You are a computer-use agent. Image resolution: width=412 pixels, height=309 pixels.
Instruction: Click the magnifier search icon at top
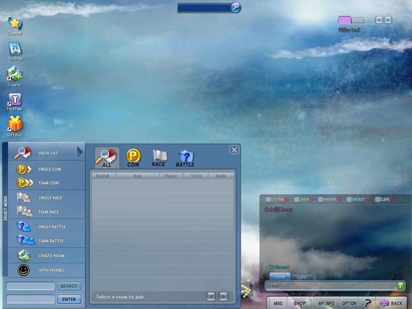[x=236, y=7]
